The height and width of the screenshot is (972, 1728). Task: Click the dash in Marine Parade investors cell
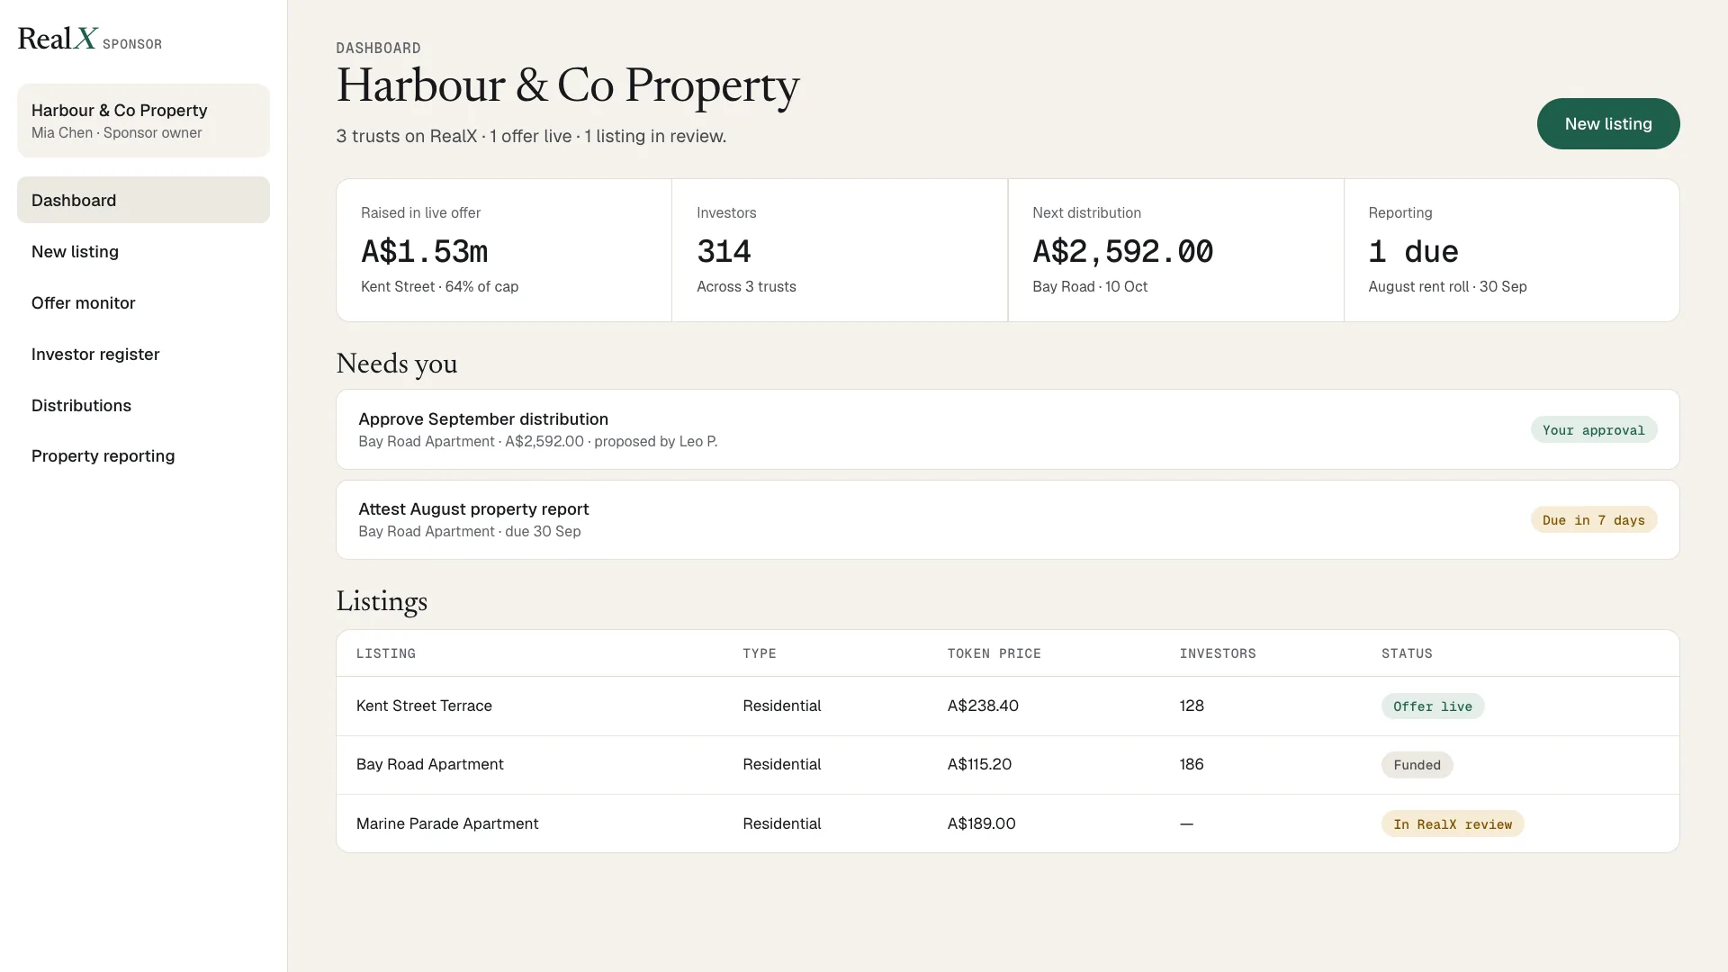[x=1186, y=824]
